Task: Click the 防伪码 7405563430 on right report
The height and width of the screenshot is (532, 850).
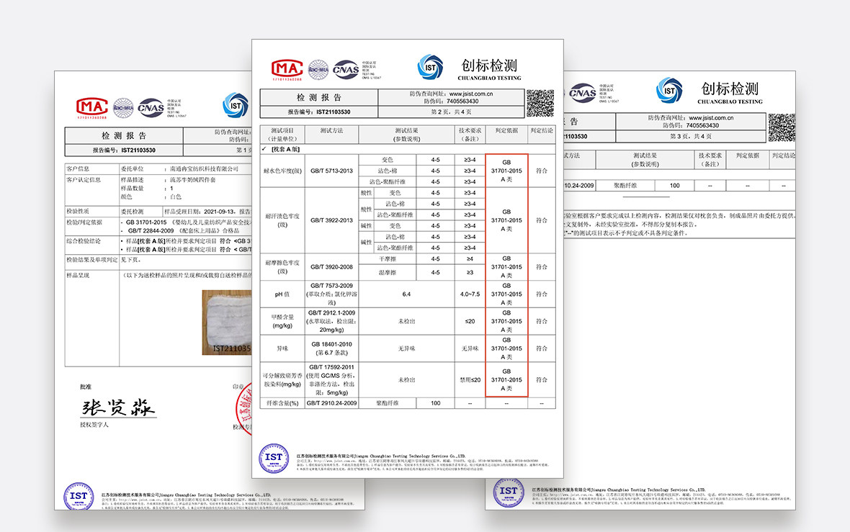Action: [x=691, y=125]
